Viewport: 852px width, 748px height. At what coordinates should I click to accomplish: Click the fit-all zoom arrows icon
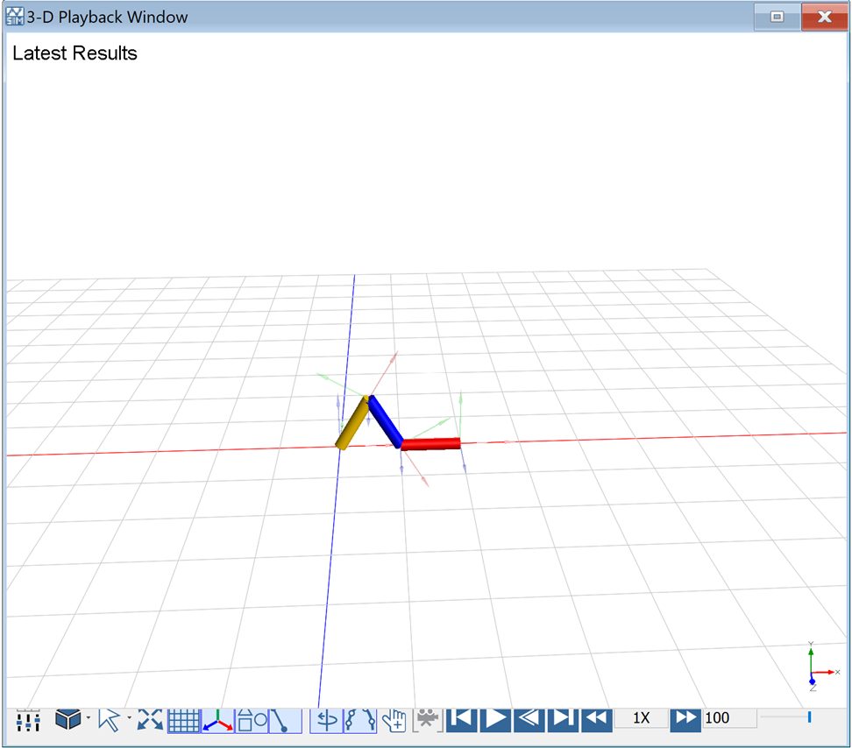[150, 720]
